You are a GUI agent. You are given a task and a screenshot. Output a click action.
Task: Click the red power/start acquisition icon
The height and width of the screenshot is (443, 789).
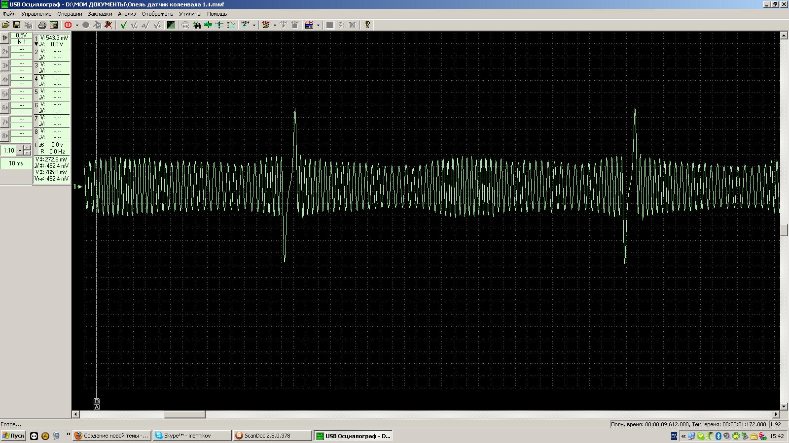68,25
